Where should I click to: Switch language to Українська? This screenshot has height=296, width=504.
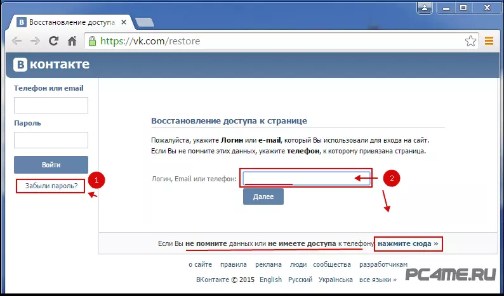click(x=336, y=280)
